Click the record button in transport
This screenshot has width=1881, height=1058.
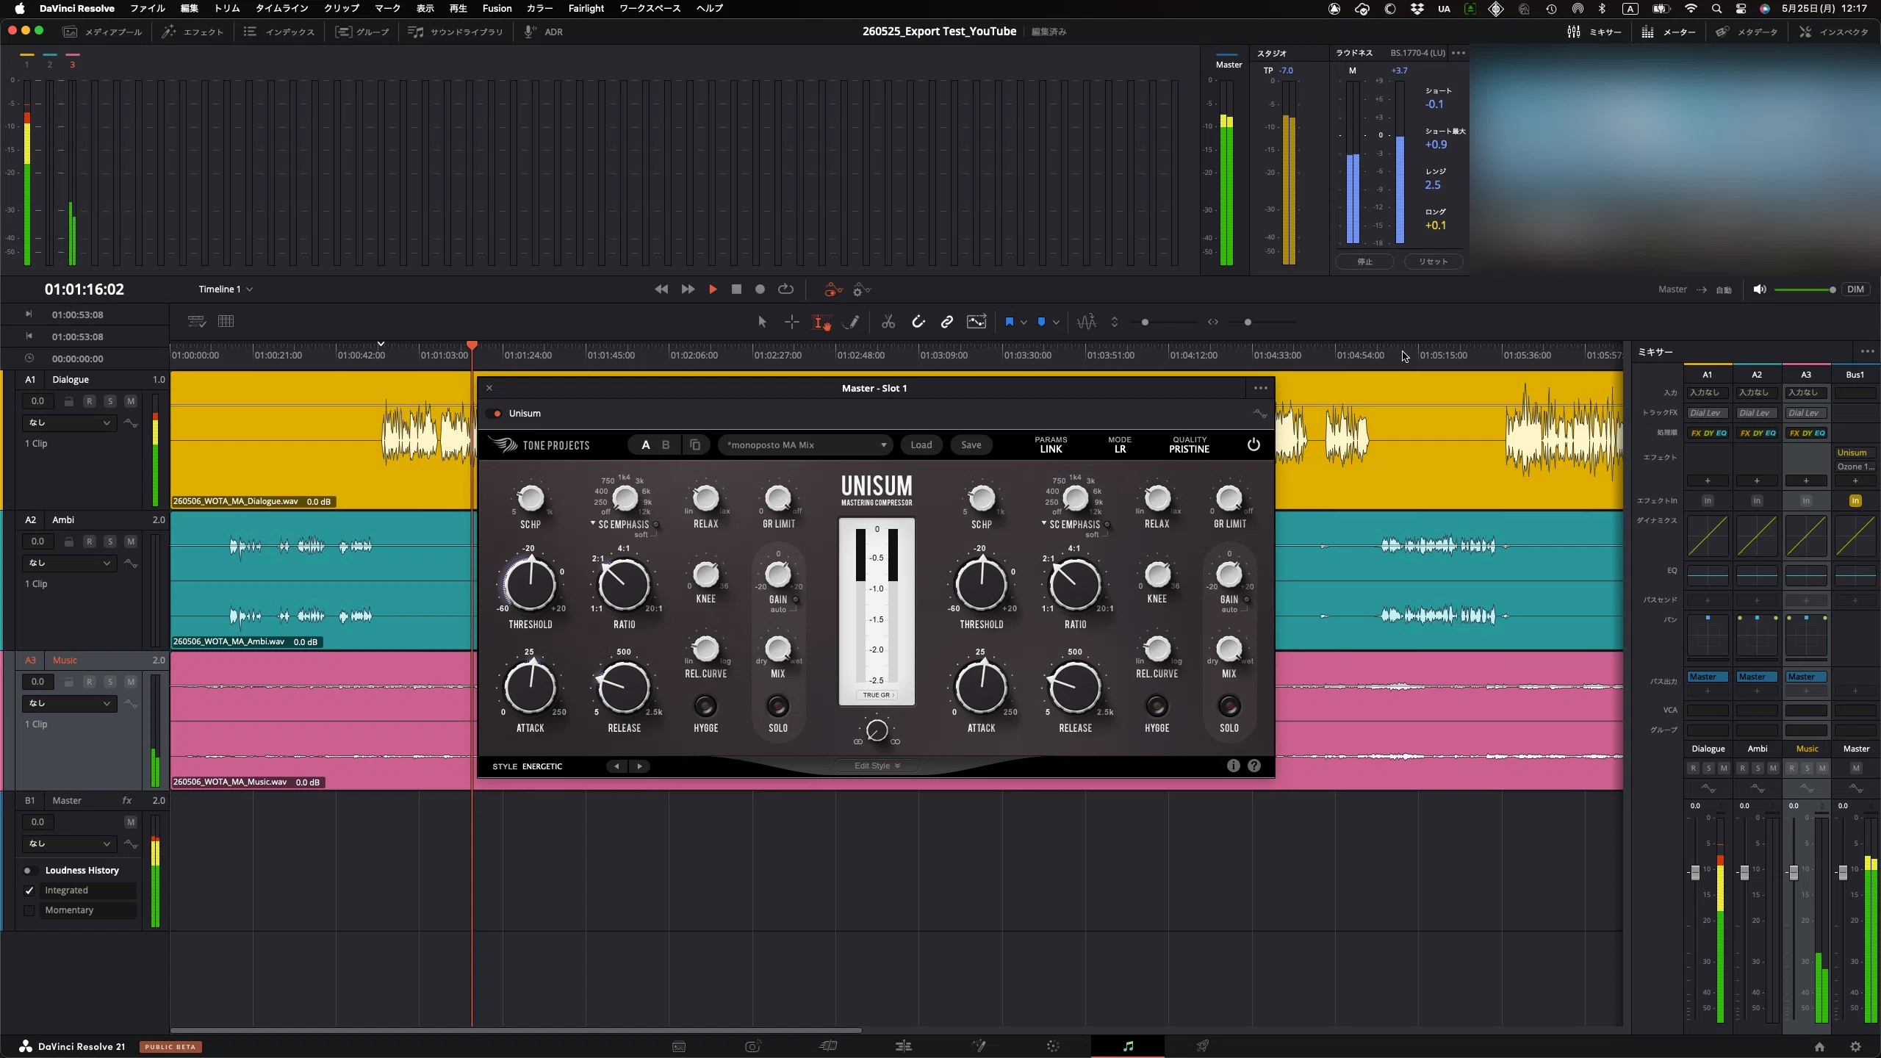point(760,289)
